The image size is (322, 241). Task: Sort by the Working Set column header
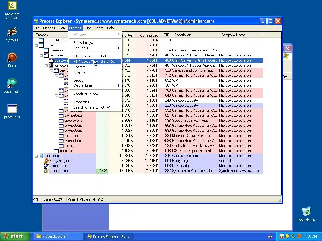pos(147,35)
